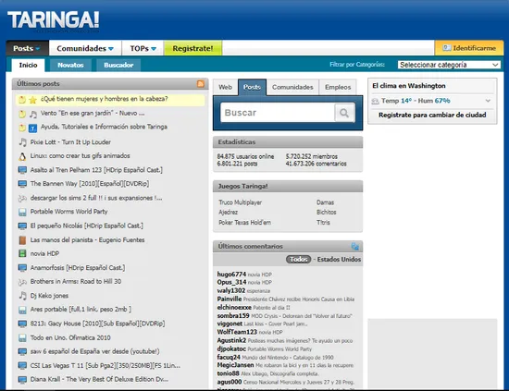Click the '5.720.252 miembros' statistic text

[x=312, y=156]
